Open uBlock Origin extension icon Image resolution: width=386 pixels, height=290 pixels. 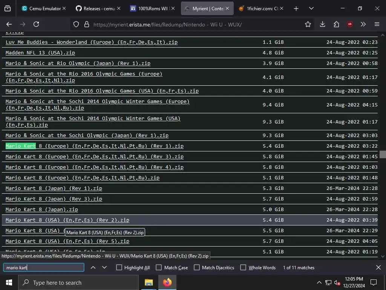click(349, 24)
